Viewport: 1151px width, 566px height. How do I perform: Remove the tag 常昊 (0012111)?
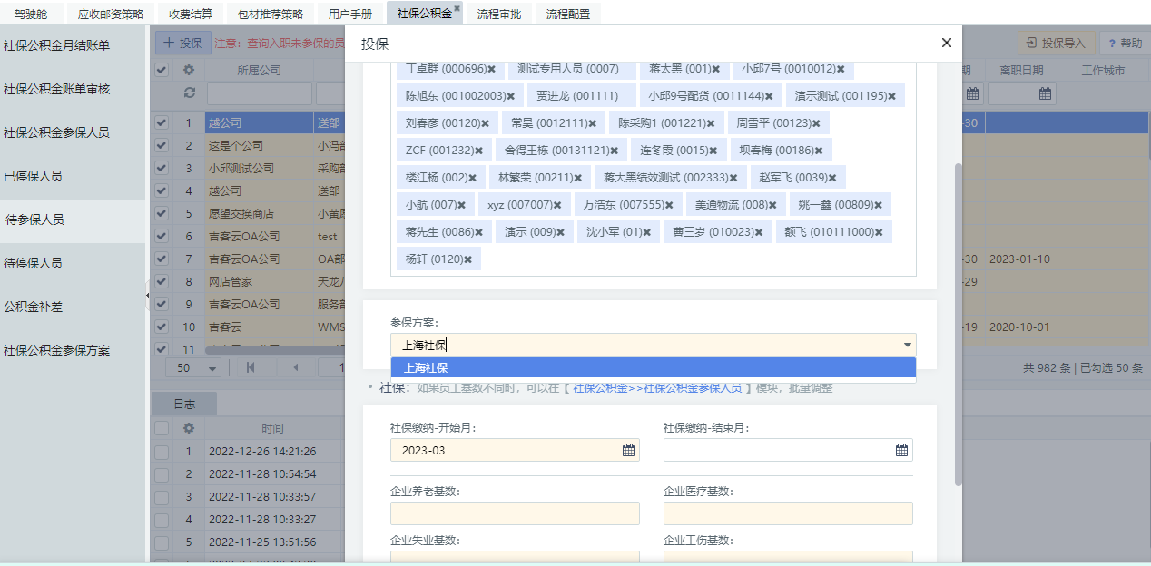[x=592, y=123]
